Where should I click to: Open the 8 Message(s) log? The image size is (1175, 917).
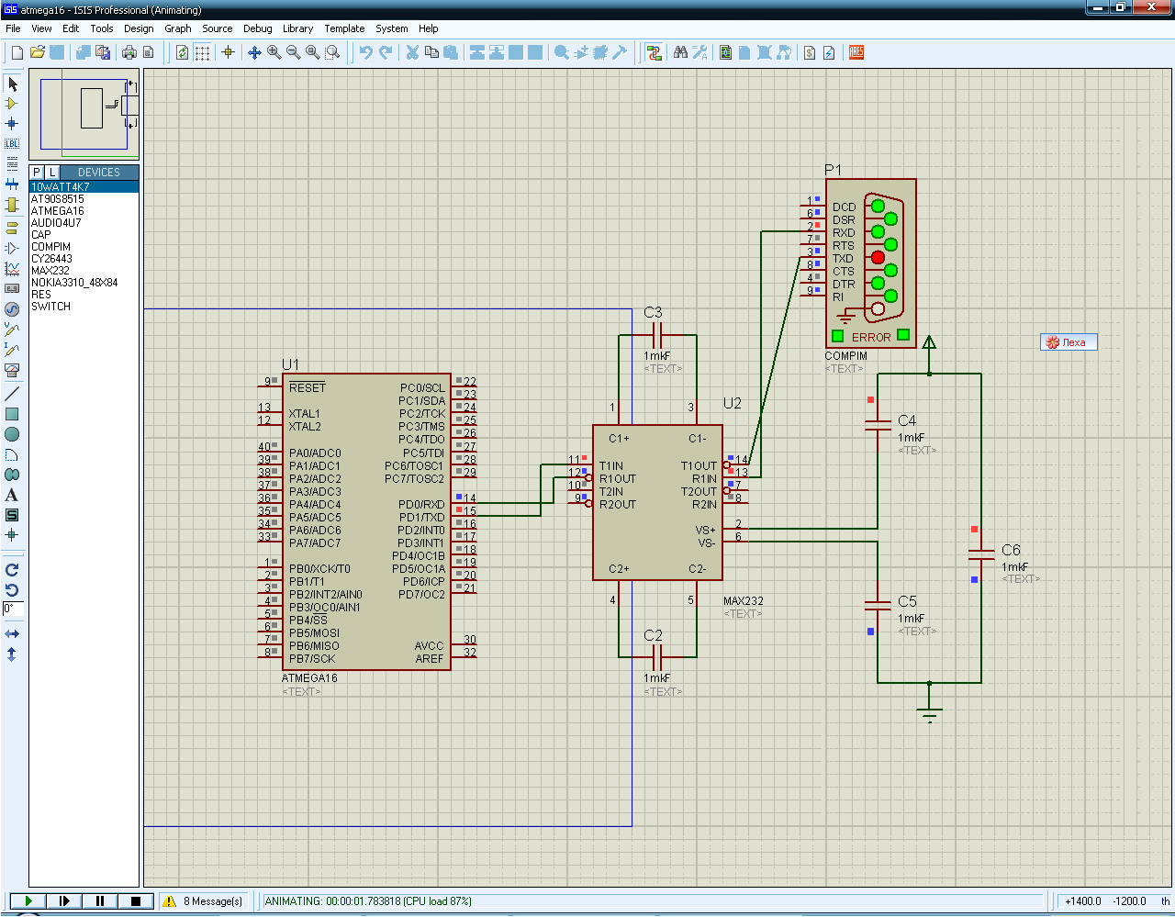coord(204,901)
